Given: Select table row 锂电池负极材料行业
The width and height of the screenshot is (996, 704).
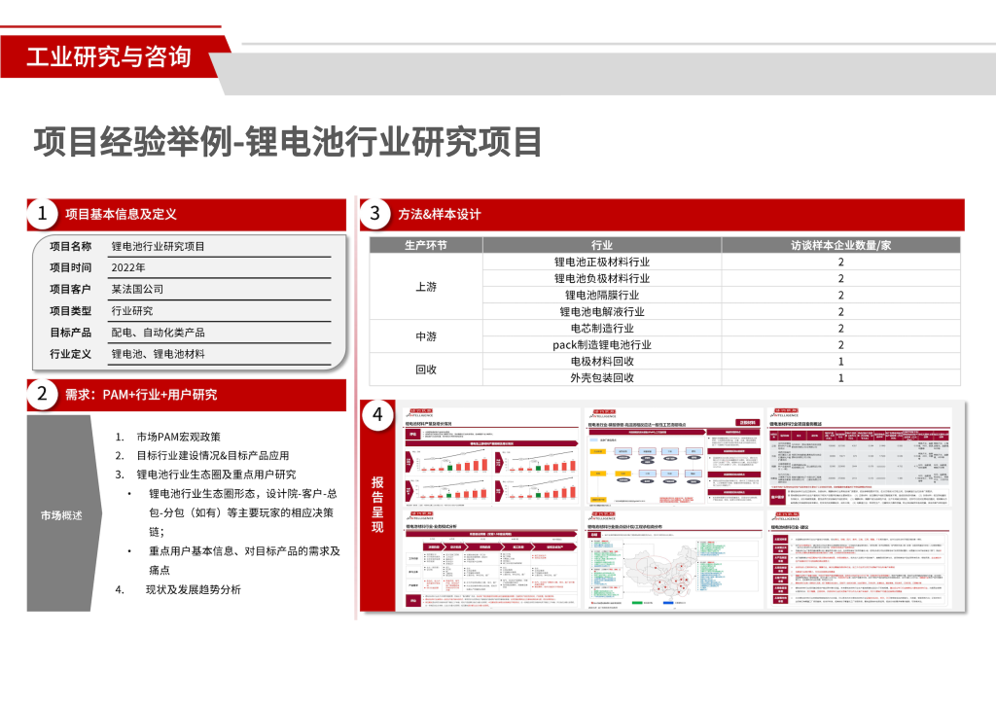Looking at the screenshot, I should [x=722, y=279].
